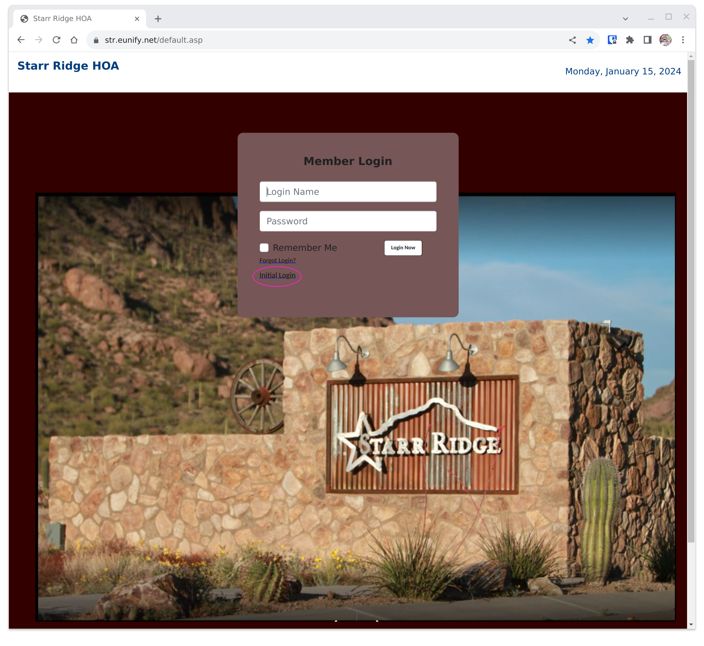The image size is (704, 646).
Task: Bookmark this page with the star
Action: (x=590, y=40)
